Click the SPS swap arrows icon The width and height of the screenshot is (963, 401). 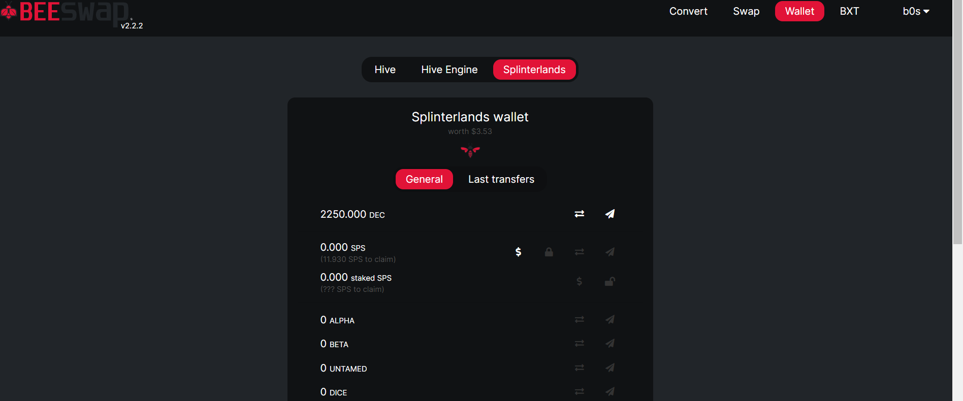coord(580,252)
